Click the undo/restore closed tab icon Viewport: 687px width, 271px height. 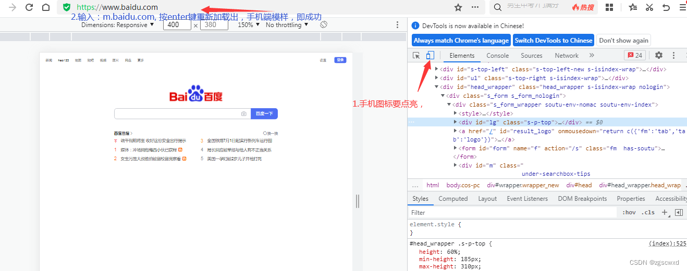[666, 7]
